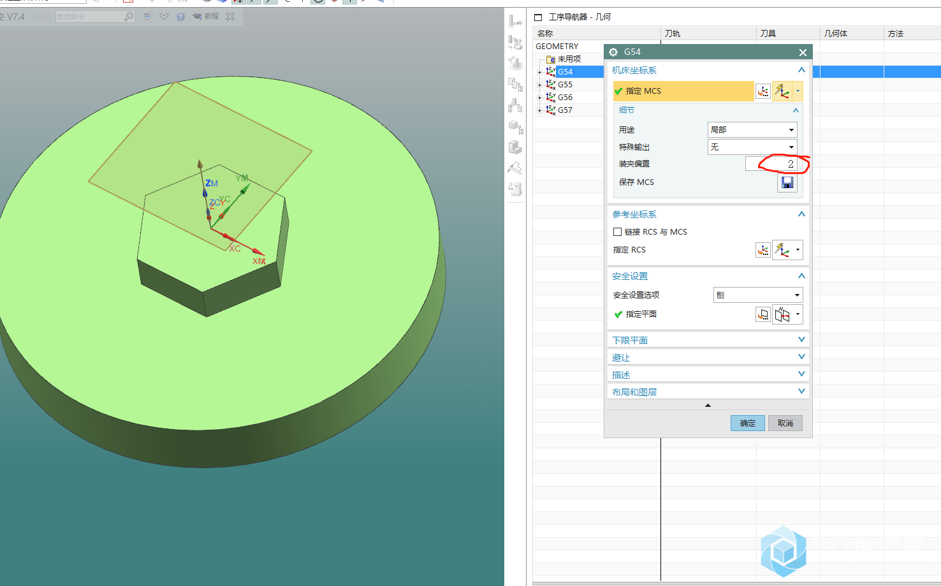Collapse the 机床坐标系 section

[801, 70]
